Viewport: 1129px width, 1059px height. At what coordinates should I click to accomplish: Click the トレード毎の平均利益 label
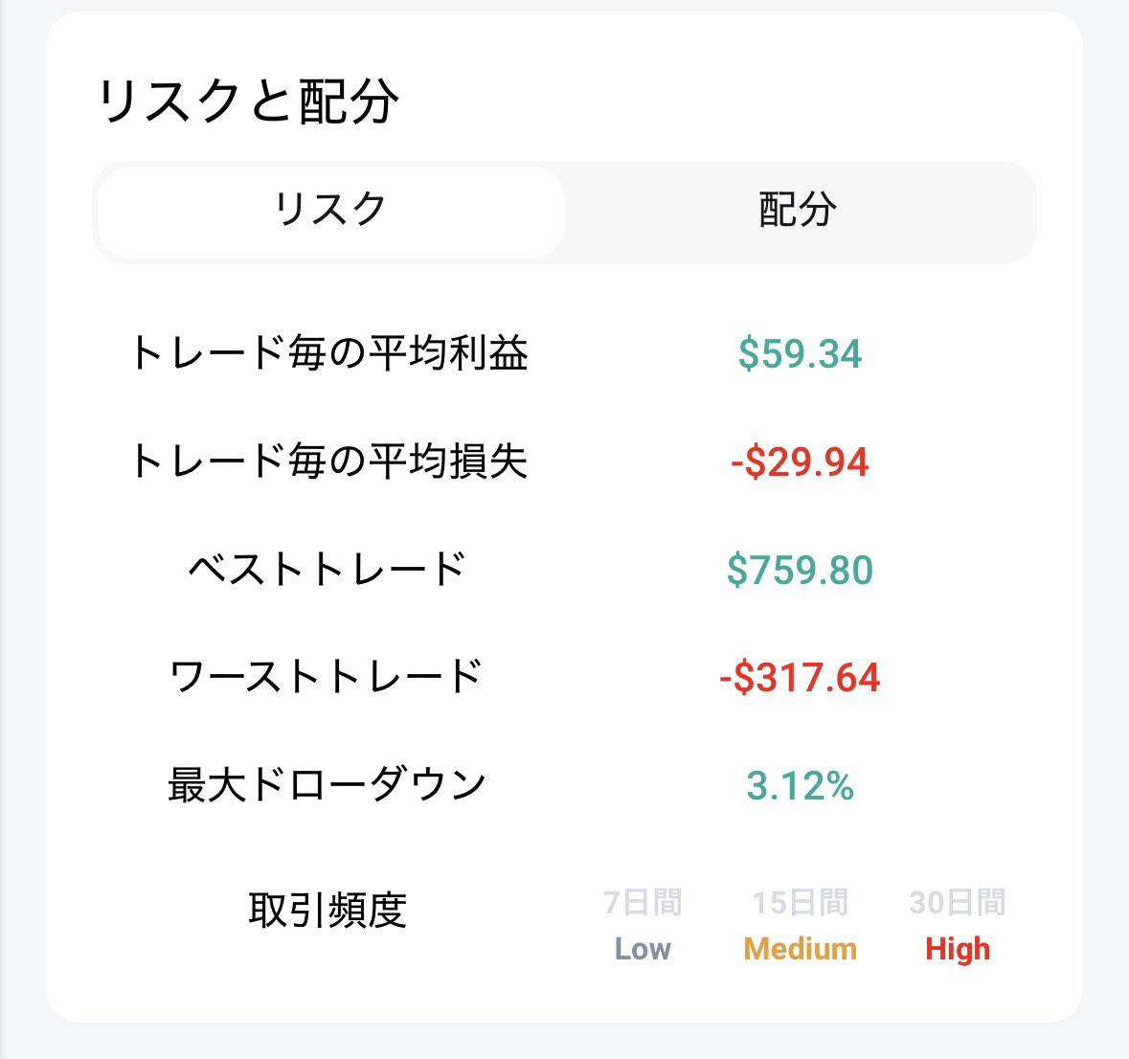328,353
